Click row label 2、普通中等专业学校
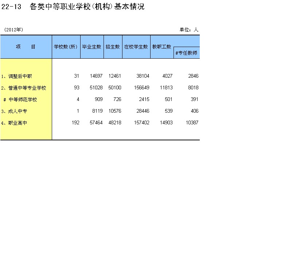The image size is (296, 257). [x=24, y=88]
